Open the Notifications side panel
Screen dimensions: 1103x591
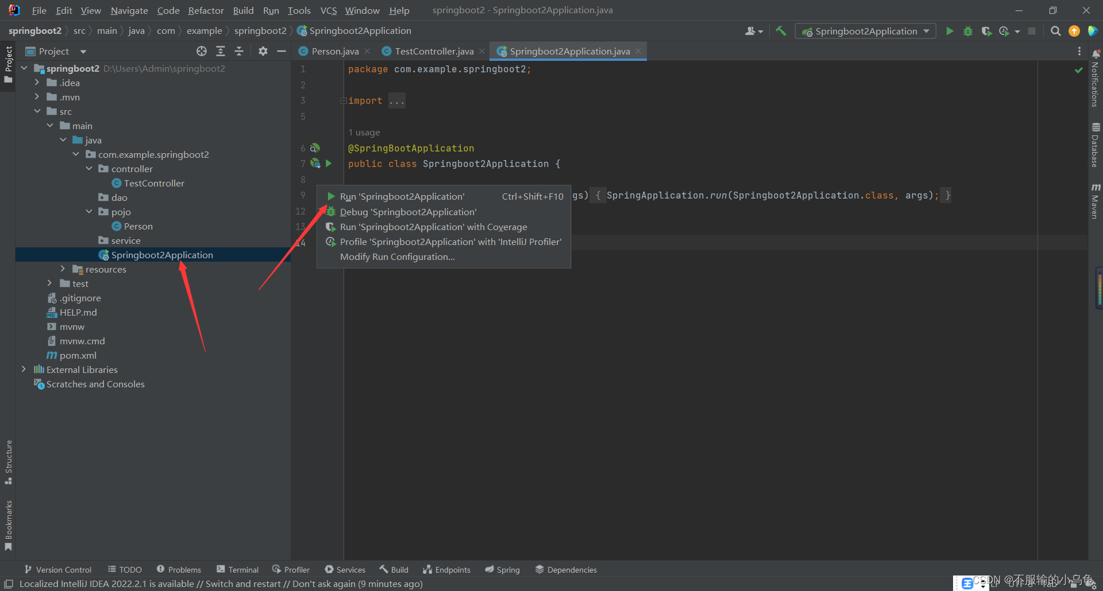pyautogui.click(x=1096, y=78)
